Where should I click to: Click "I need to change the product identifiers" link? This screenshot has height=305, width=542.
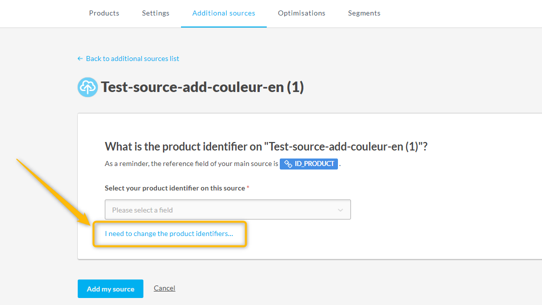point(169,233)
